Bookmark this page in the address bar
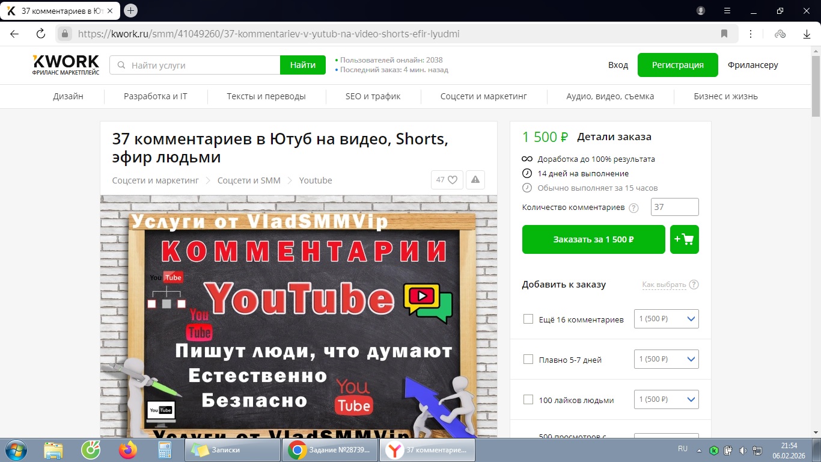 pyautogui.click(x=724, y=34)
